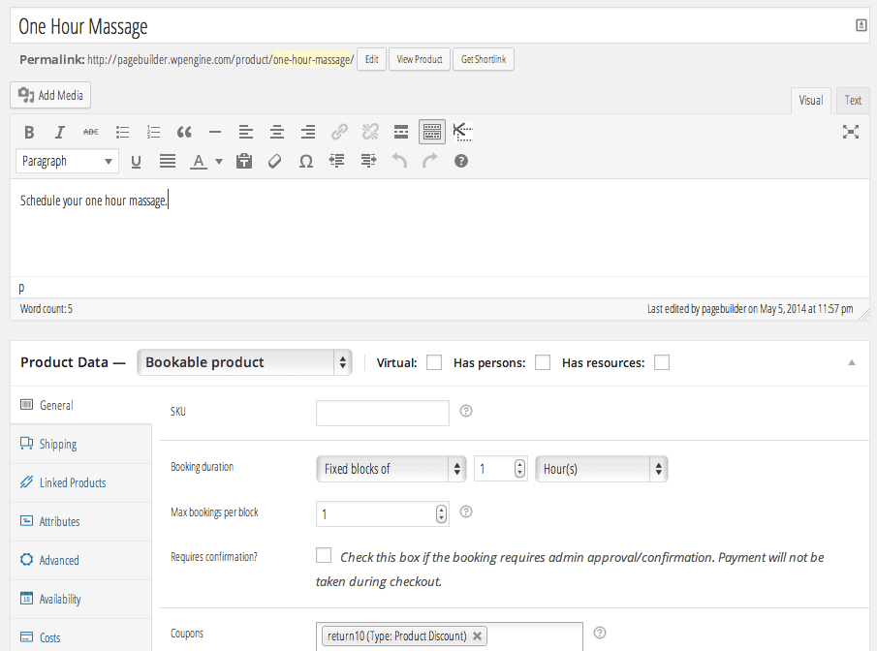Image resolution: width=877 pixels, height=651 pixels.
Task: Insert the Read More tag
Action: click(x=400, y=133)
